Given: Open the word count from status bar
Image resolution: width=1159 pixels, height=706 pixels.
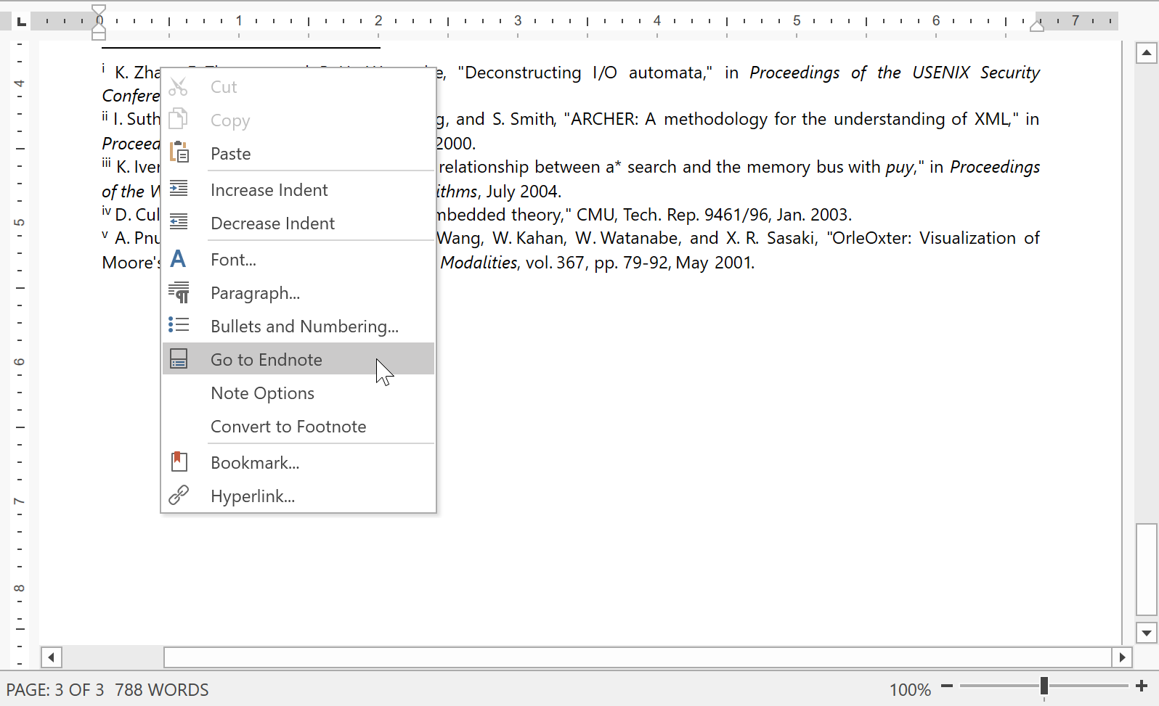Looking at the screenshot, I should click(x=162, y=690).
